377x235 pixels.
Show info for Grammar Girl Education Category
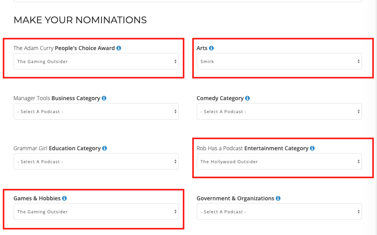[105, 148]
